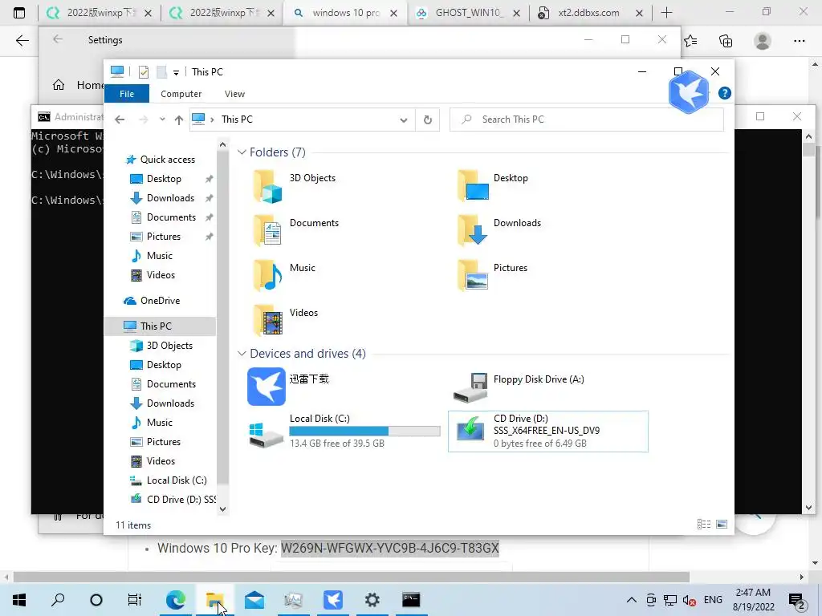This screenshot has height=616, width=822.
Task: Open new browser tab plus button
Action: coord(666,13)
